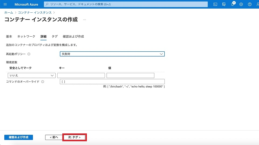Click the blue 確認および作成 button
Image resolution: width=259 pixels, height=145 pixels.
click(19, 137)
